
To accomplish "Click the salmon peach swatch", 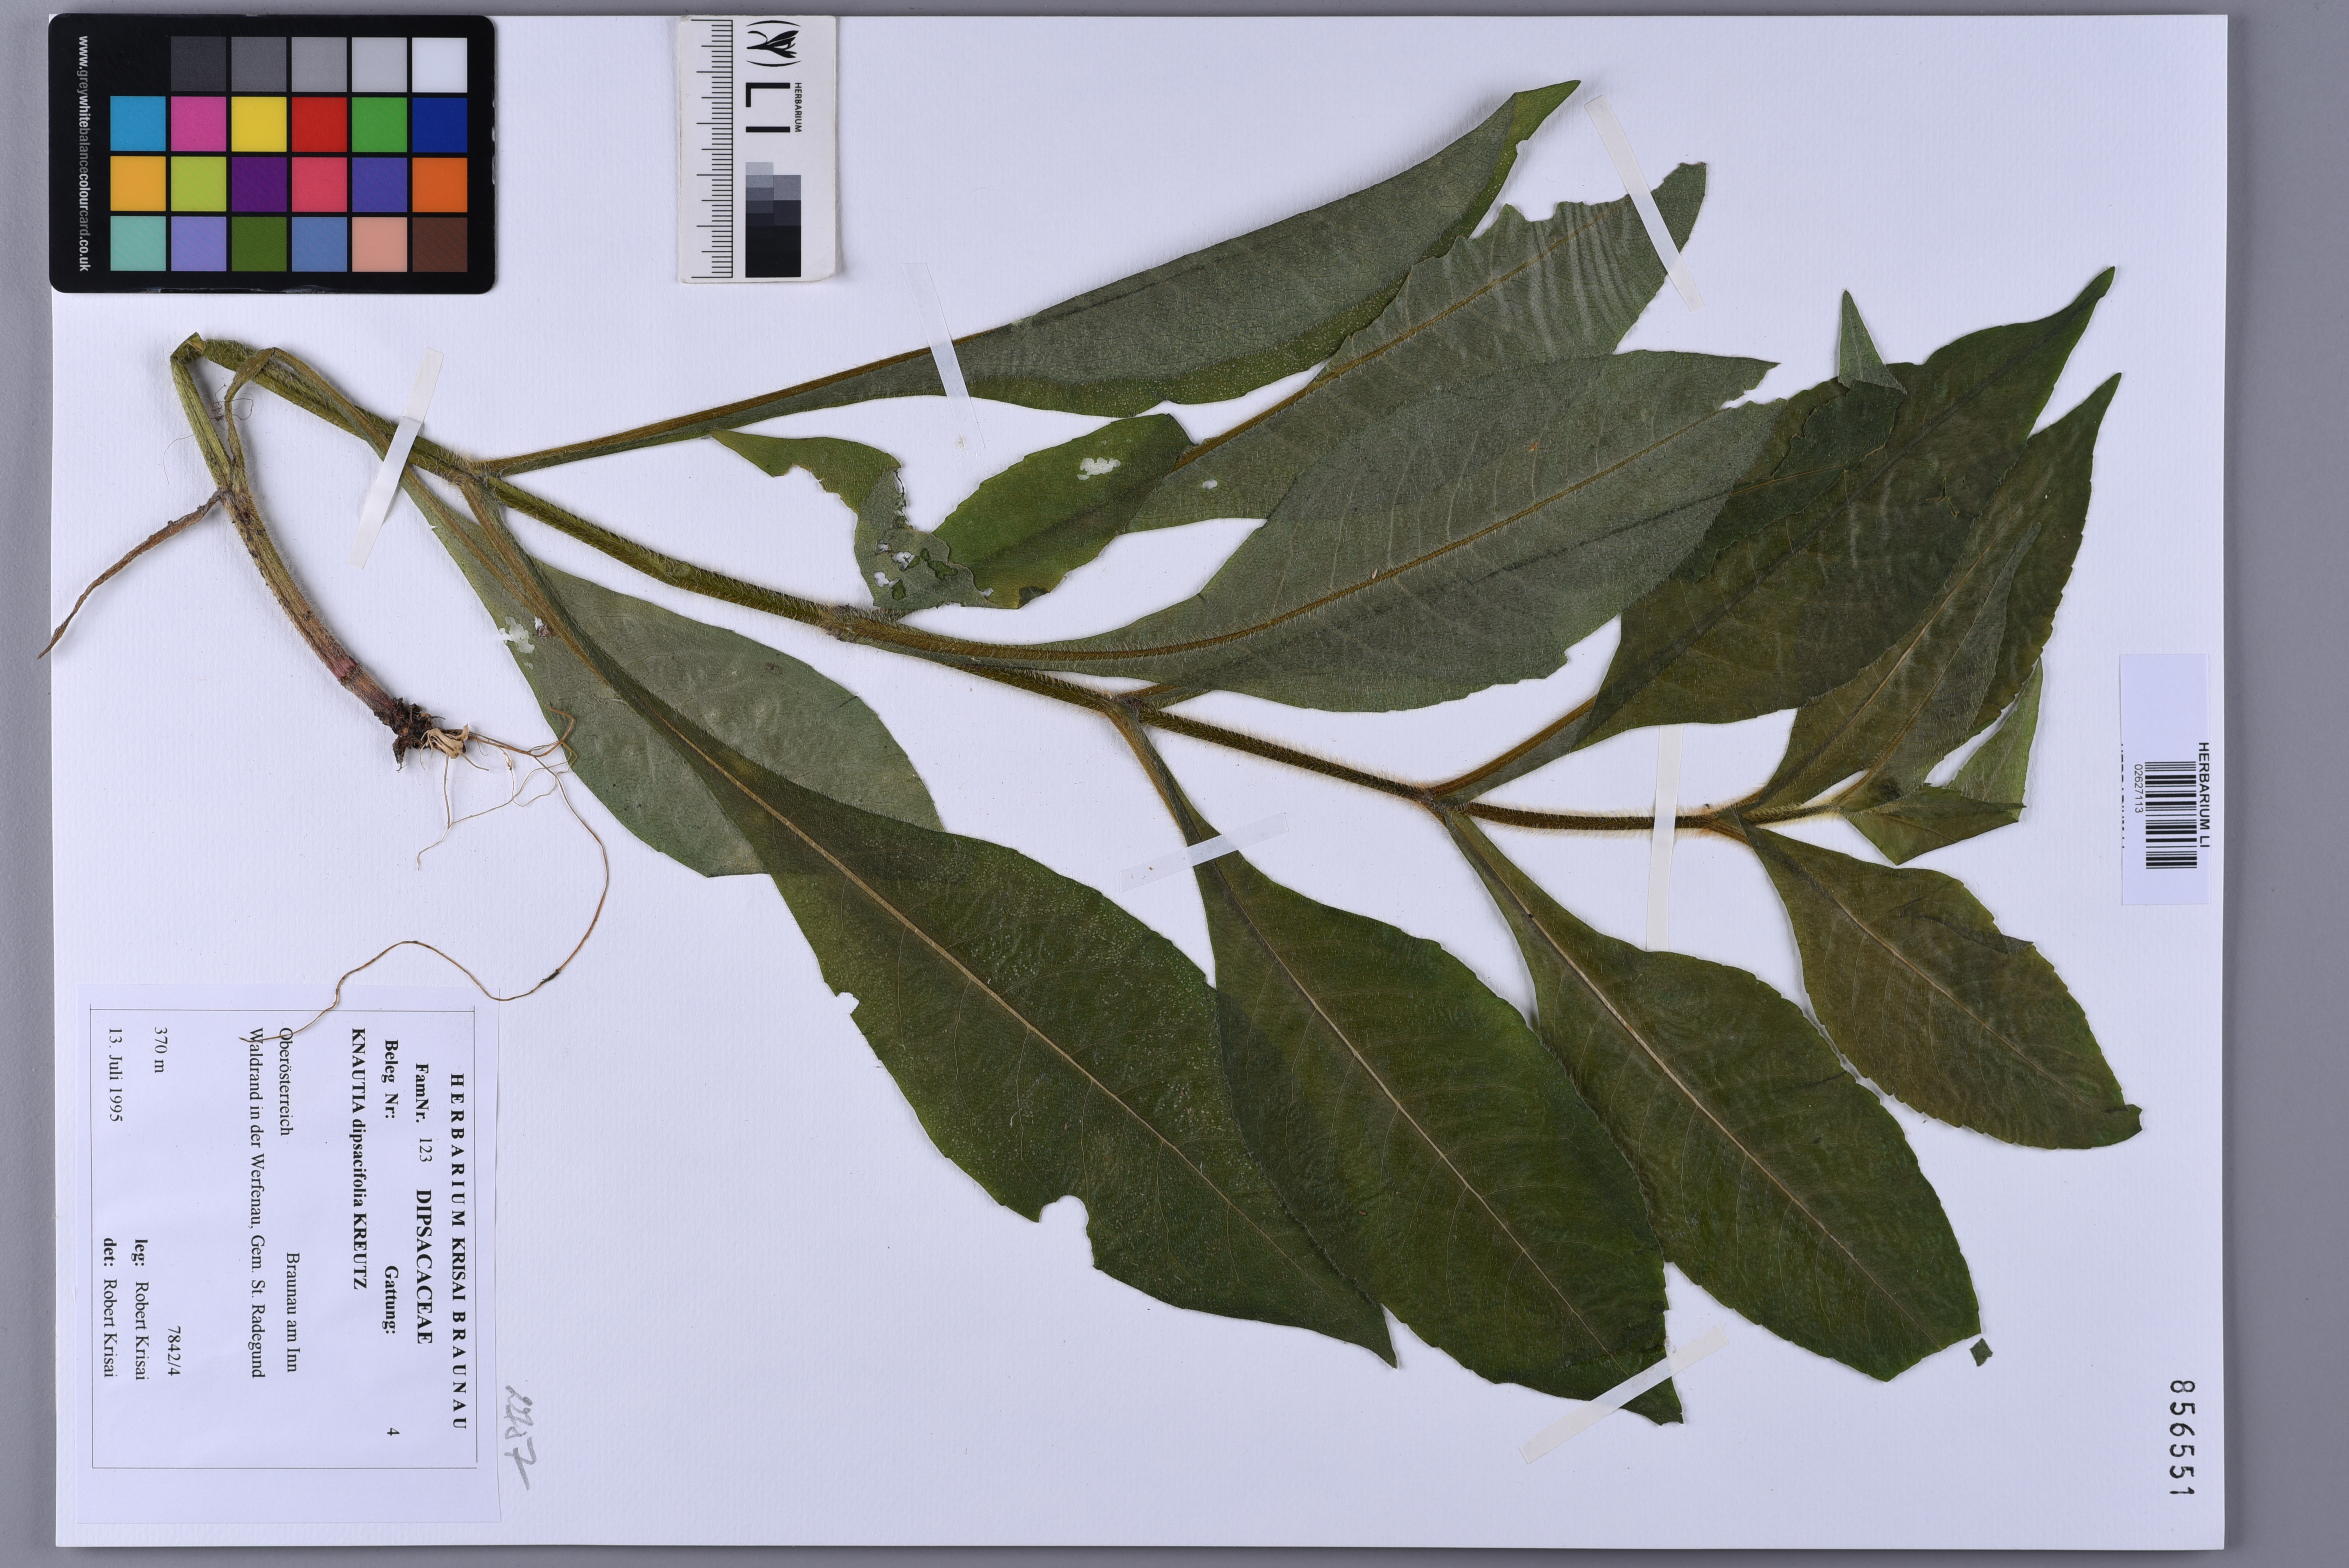I will pos(379,244).
